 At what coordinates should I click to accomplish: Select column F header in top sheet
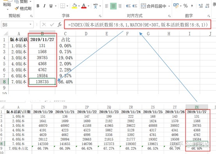[127, 33]
